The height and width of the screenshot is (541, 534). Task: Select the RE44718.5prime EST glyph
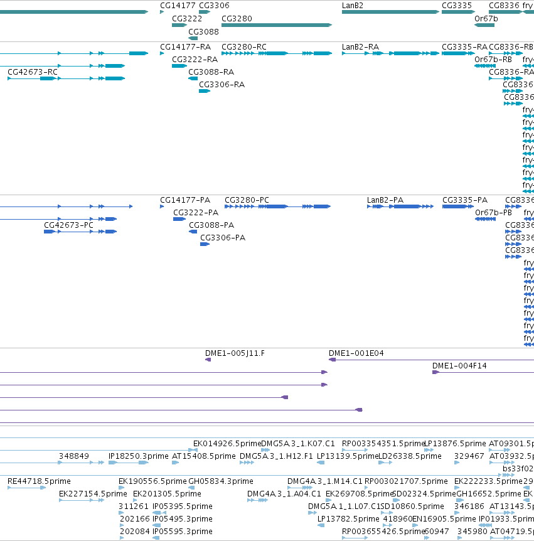pyautogui.click(x=26, y=487)
